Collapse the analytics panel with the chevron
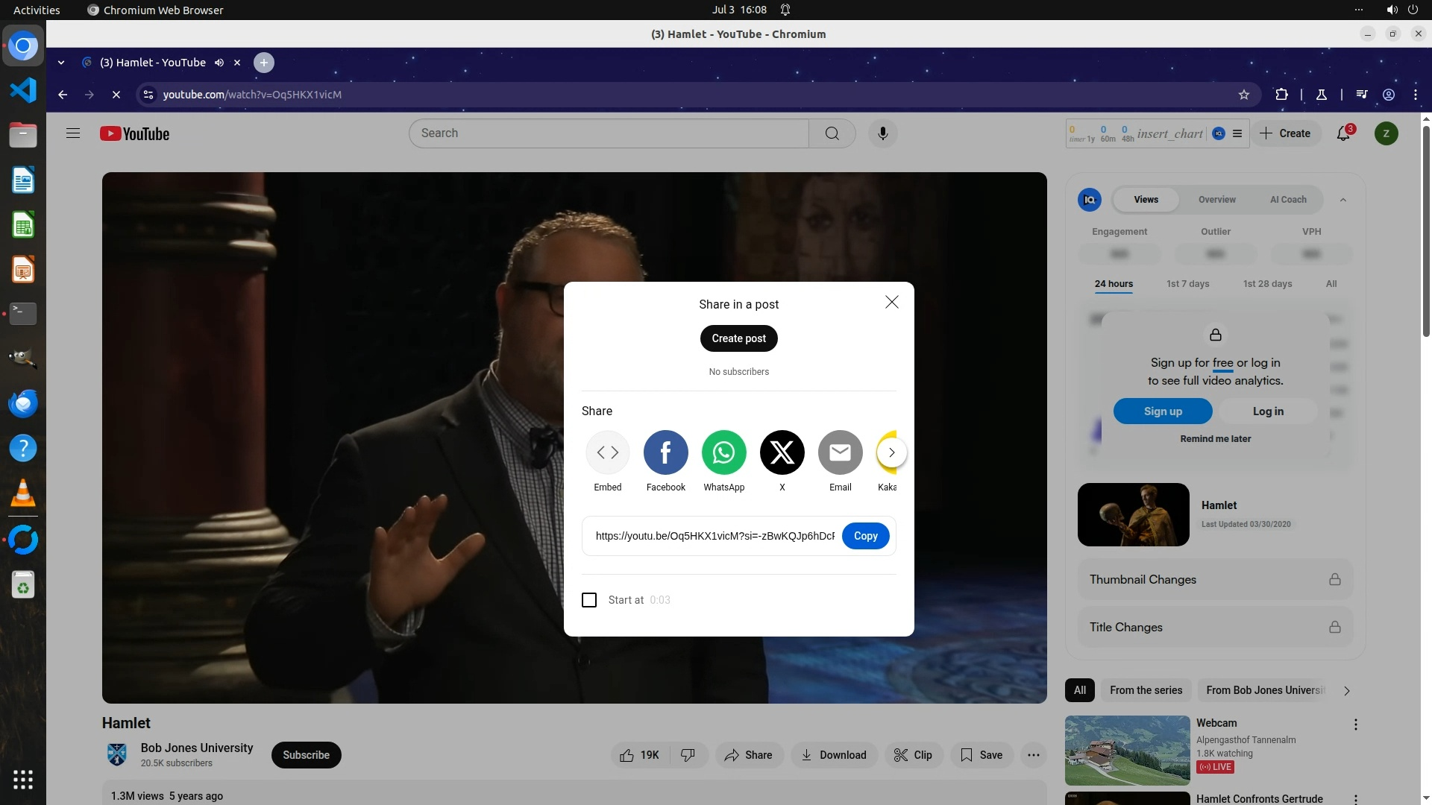The height and width of the screenshot is (805, 1432). coord(1343,200)
